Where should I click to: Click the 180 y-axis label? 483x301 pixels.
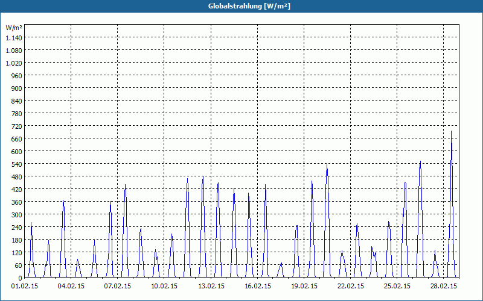coord(17,240)
